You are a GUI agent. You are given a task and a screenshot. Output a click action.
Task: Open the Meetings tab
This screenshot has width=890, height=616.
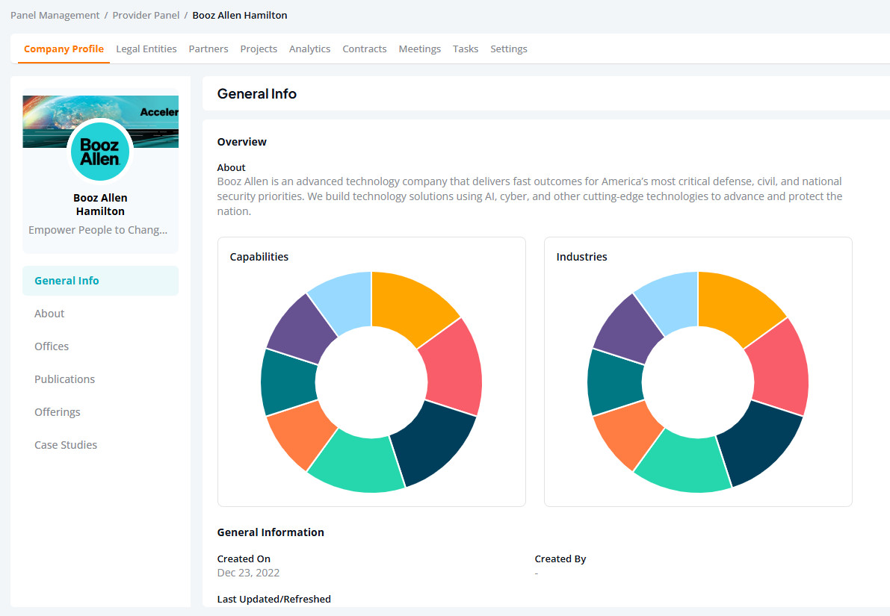[419, 49]
